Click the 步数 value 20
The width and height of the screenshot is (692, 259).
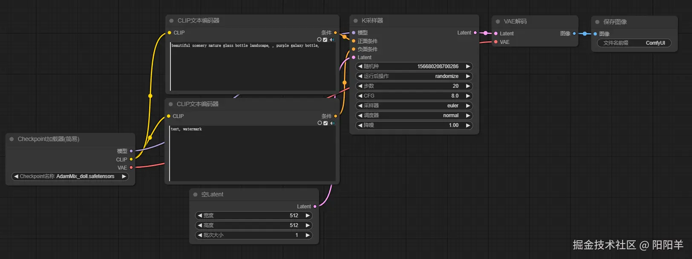tap(456, 86)
